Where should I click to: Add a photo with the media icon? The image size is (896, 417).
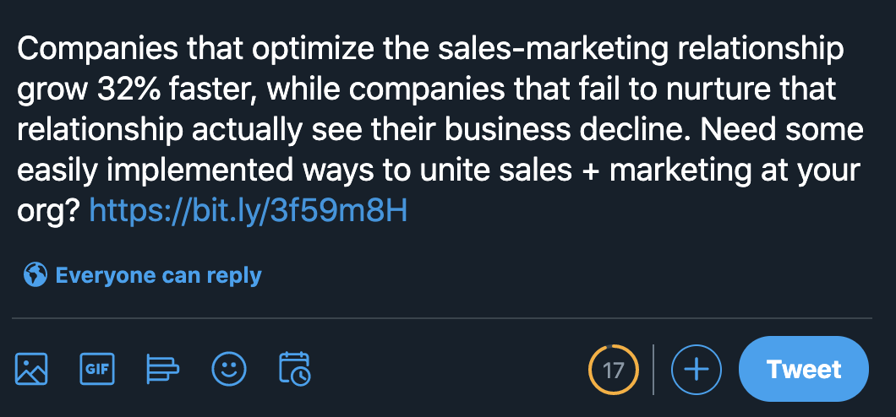31,369
